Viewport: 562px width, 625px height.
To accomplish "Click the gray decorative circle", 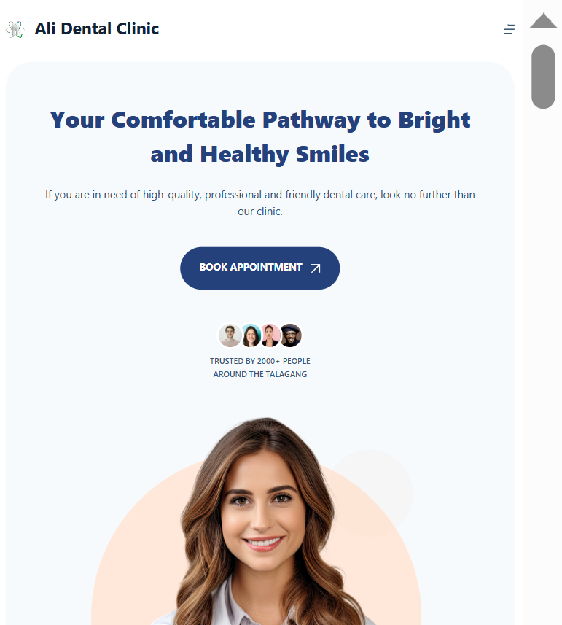I will tap(383, 478).
